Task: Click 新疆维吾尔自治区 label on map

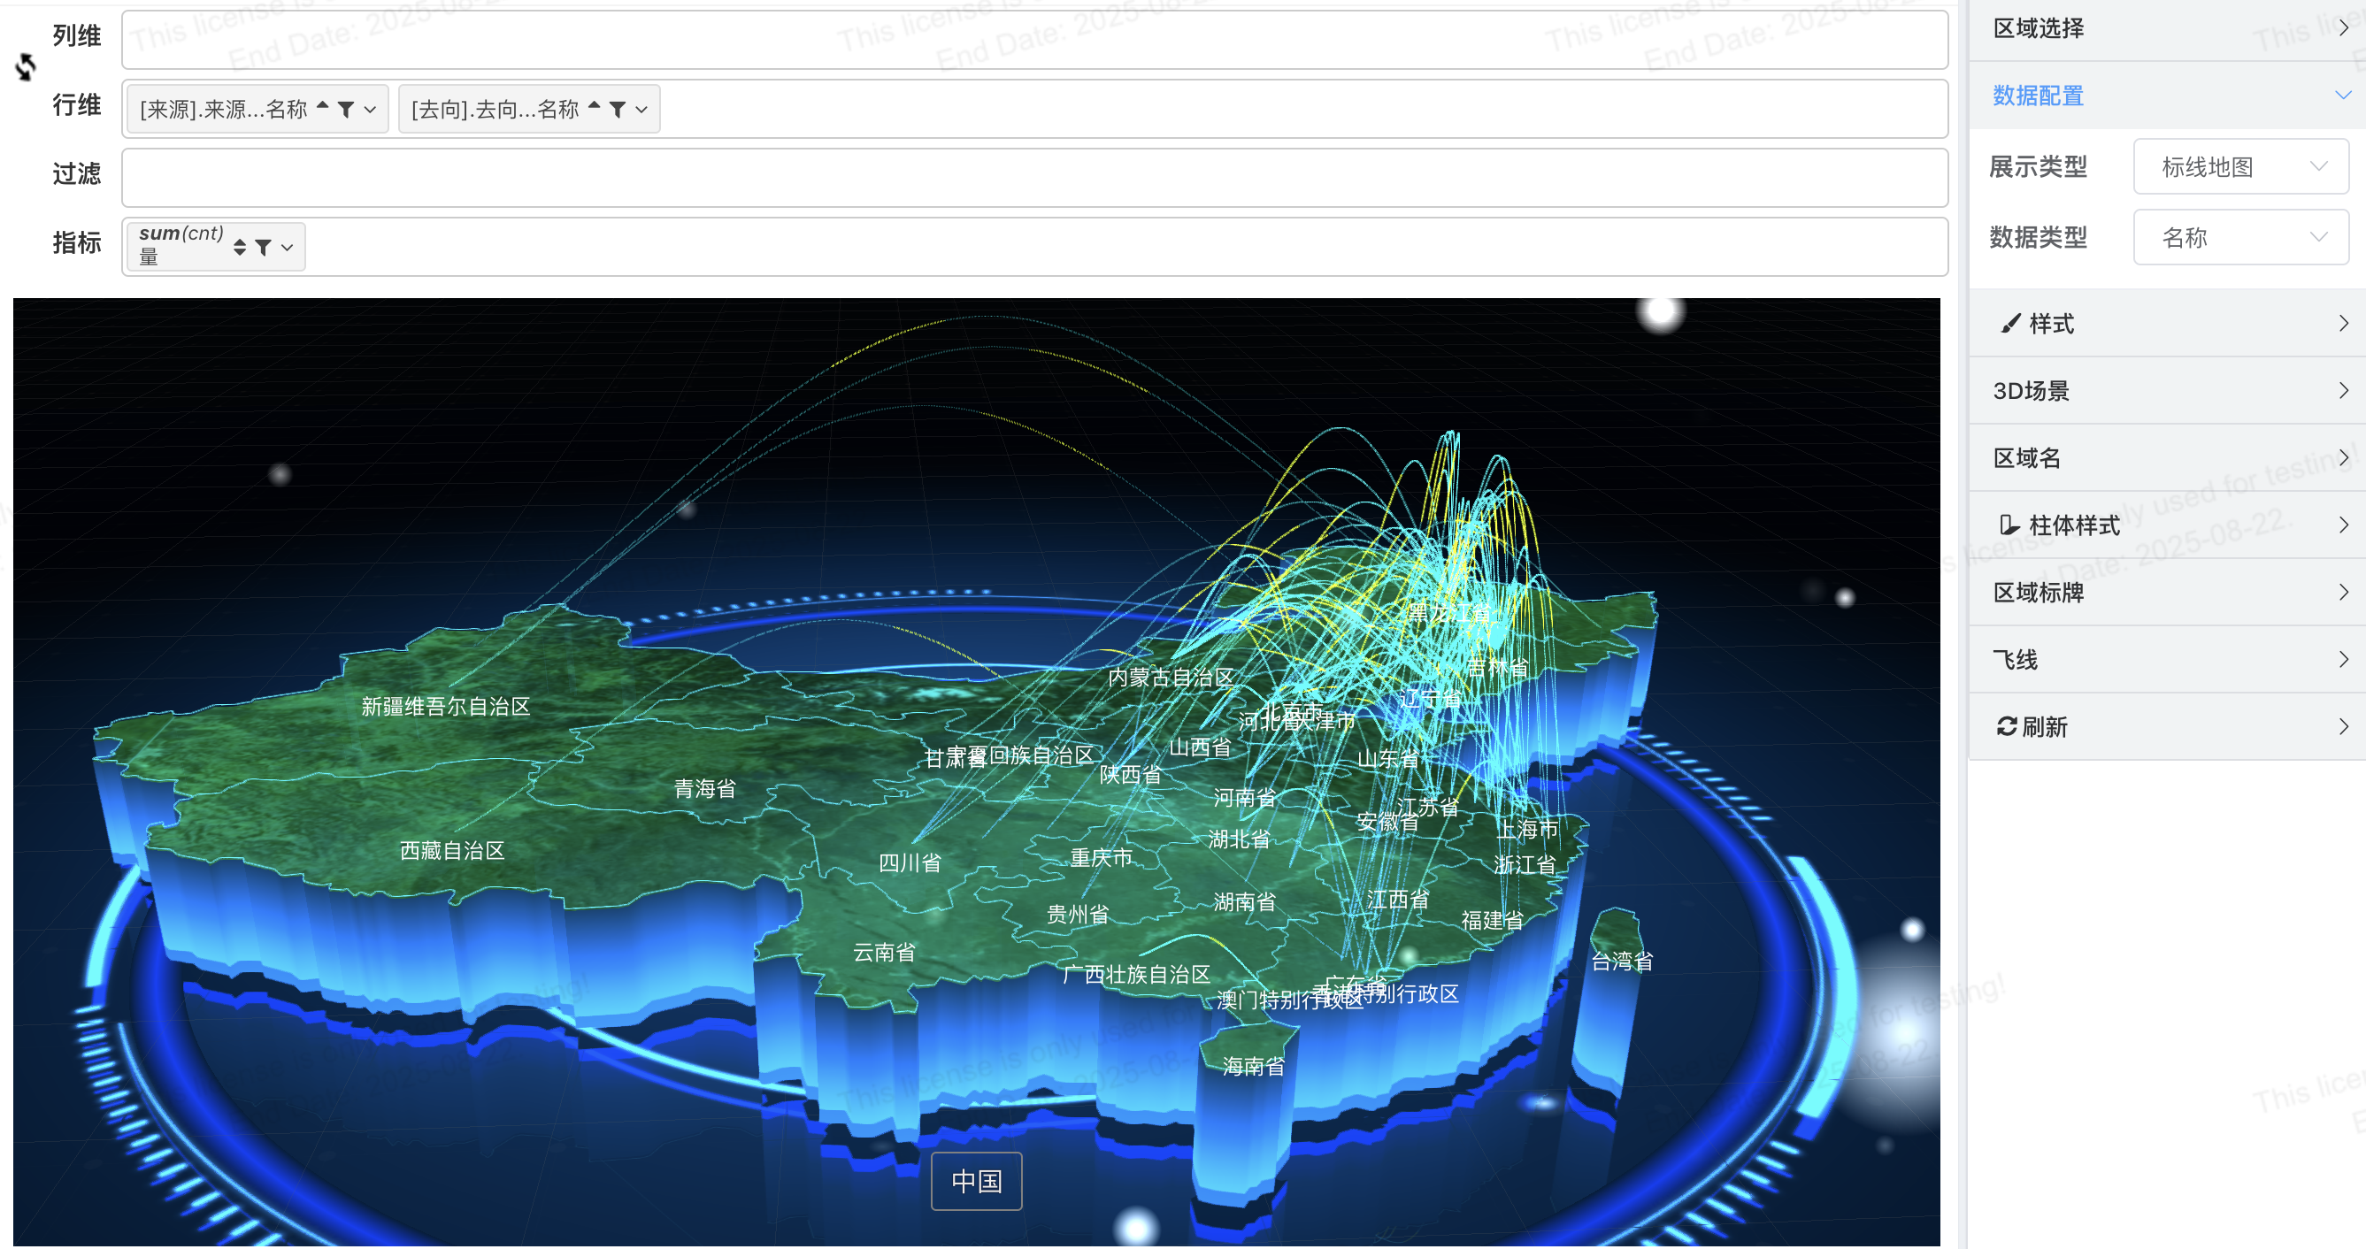Action: (x=445, y=706)
